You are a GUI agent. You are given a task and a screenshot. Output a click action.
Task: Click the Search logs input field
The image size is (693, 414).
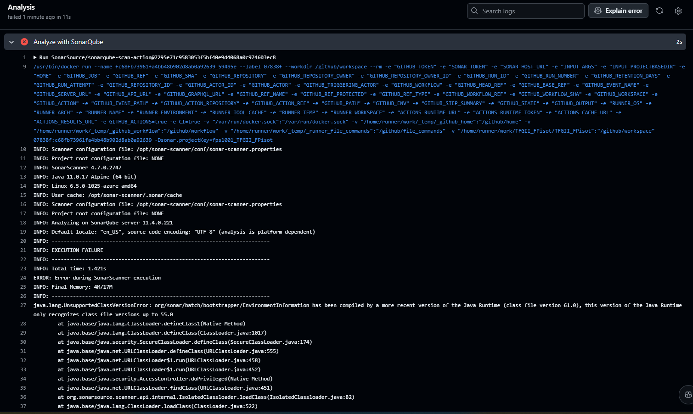[525, 11]
